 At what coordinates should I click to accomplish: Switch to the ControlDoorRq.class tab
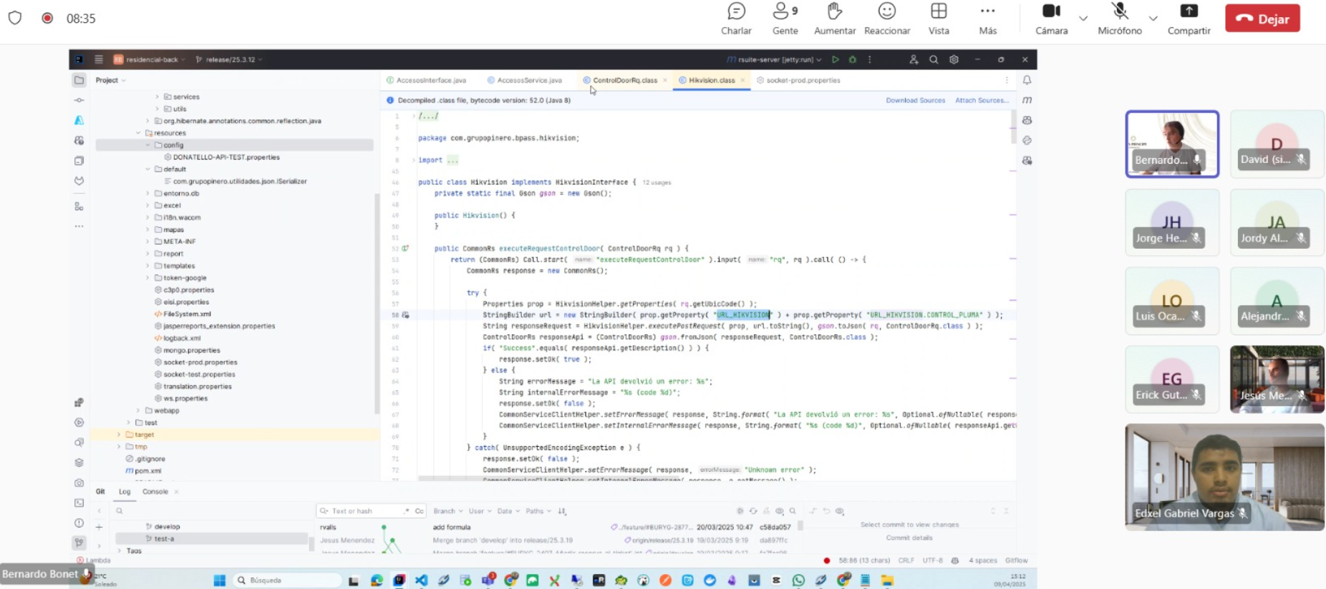[x=620, y=80]
